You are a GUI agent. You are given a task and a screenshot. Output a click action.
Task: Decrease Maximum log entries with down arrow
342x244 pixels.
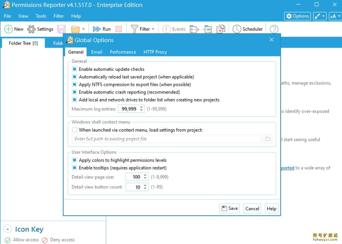tap(141, 110)
